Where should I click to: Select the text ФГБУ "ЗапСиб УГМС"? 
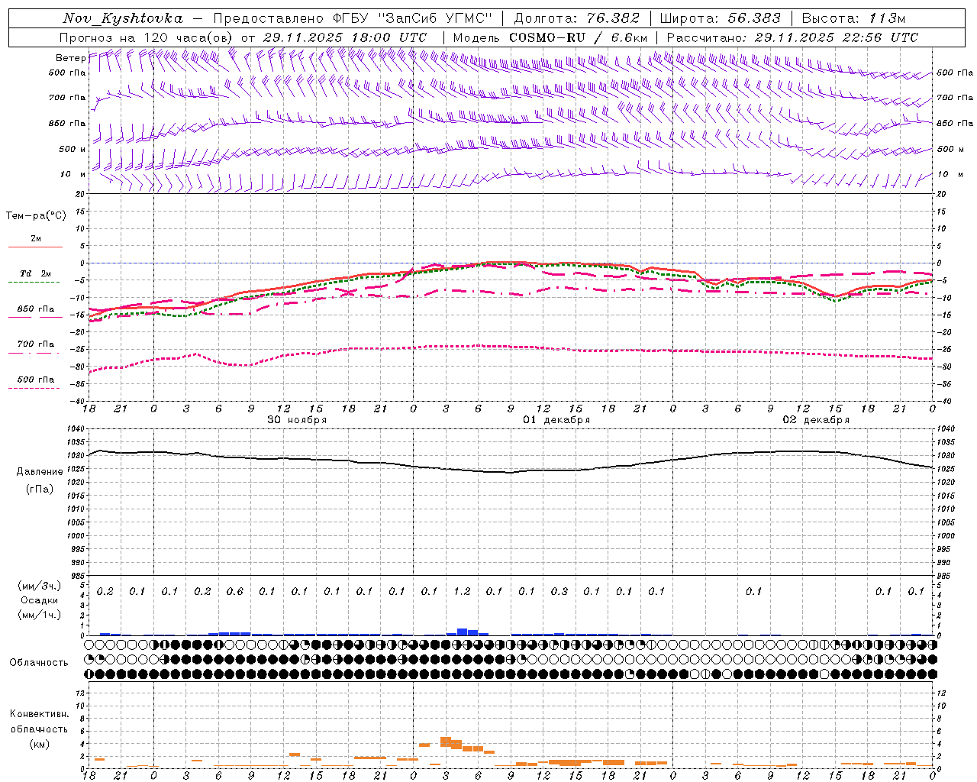pyautogui.click(x=412, y=18)
